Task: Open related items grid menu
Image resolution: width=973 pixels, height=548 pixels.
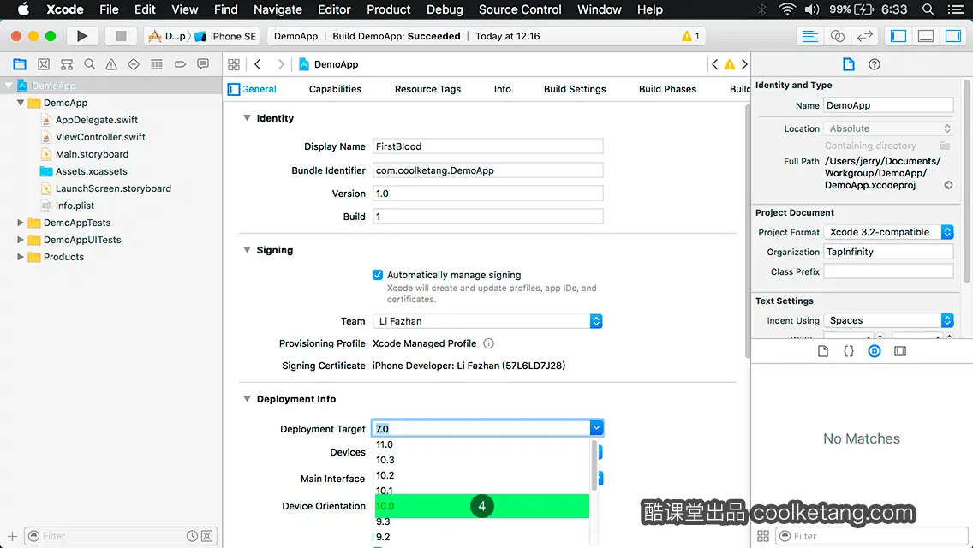Action: coord(234,64)
